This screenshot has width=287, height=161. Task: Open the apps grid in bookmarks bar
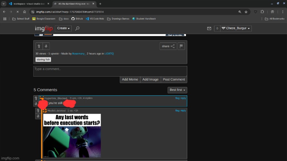(5, 19)
